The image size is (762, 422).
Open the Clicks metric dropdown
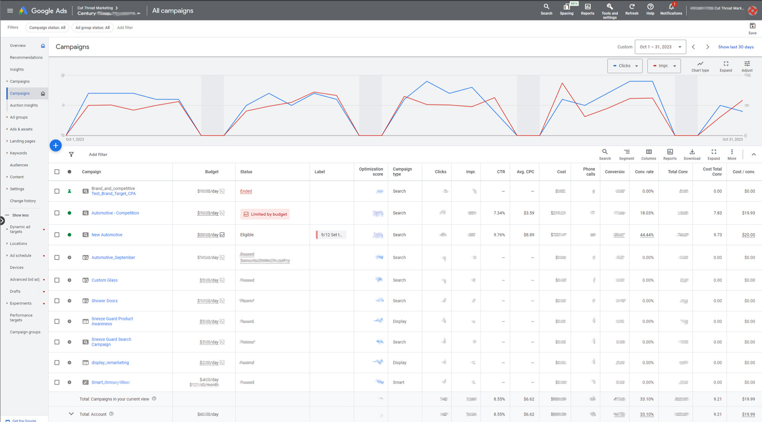625,66
